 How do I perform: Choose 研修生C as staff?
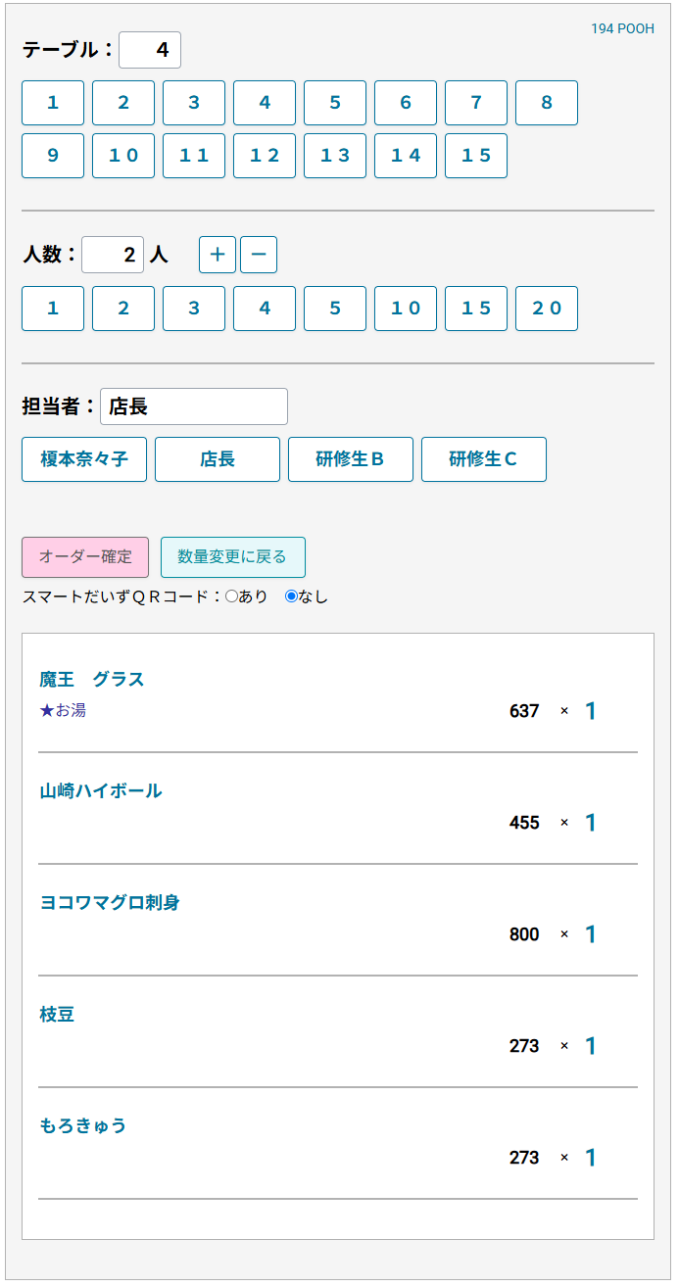pos(484,459)
